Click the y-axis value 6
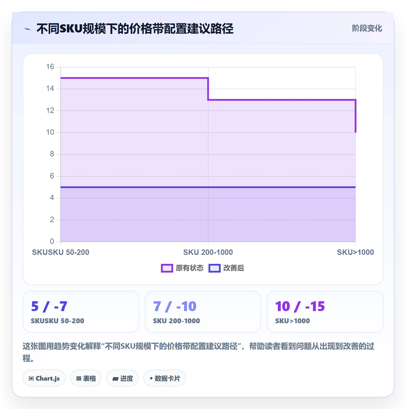The height and width of the screenshot is (409, 406). click(x=52, y=176)
